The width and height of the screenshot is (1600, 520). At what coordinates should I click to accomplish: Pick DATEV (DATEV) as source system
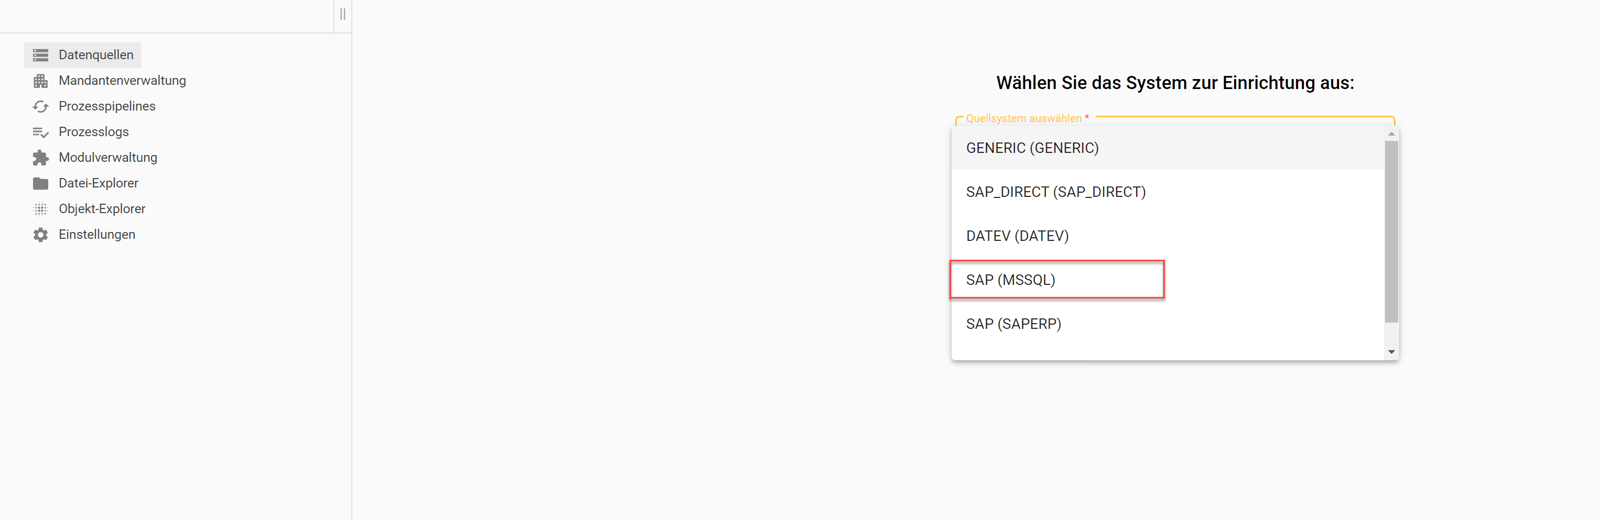(x=1017, y=236)
